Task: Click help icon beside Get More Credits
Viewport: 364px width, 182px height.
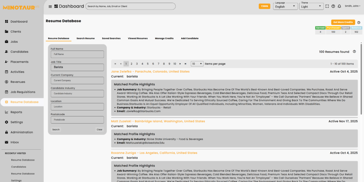Action: tap(359, 22)
